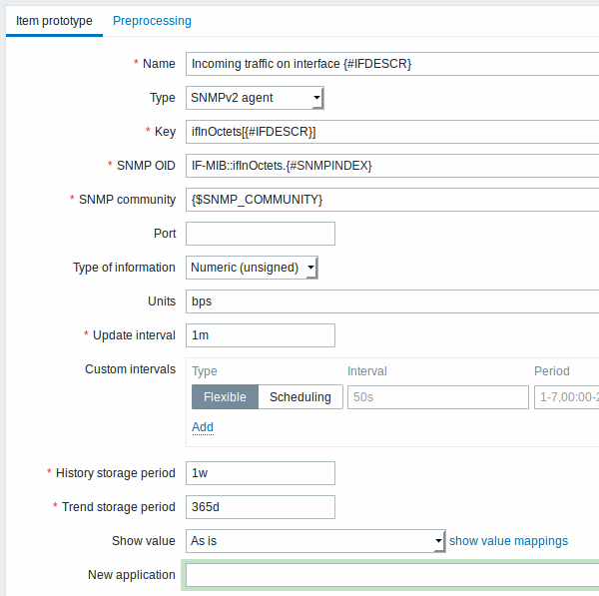
Task: Click the SNMP OID field
Action: (392, 166)
